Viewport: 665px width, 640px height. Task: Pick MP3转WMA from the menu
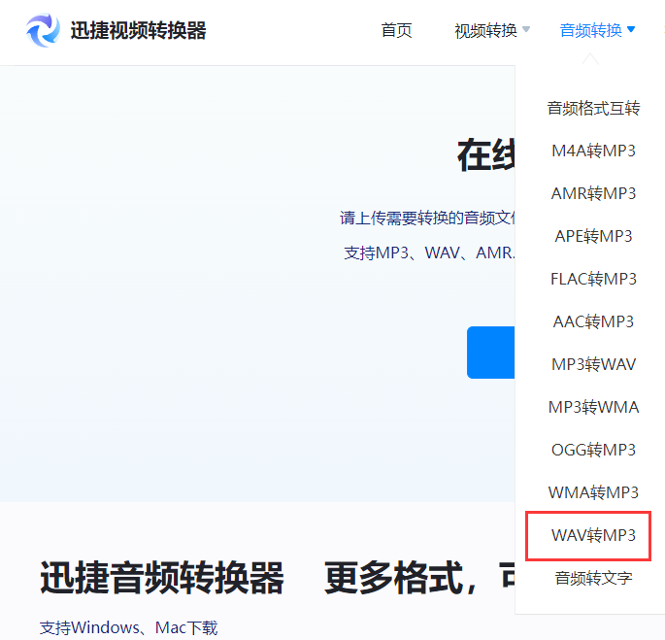coord(593,407)
